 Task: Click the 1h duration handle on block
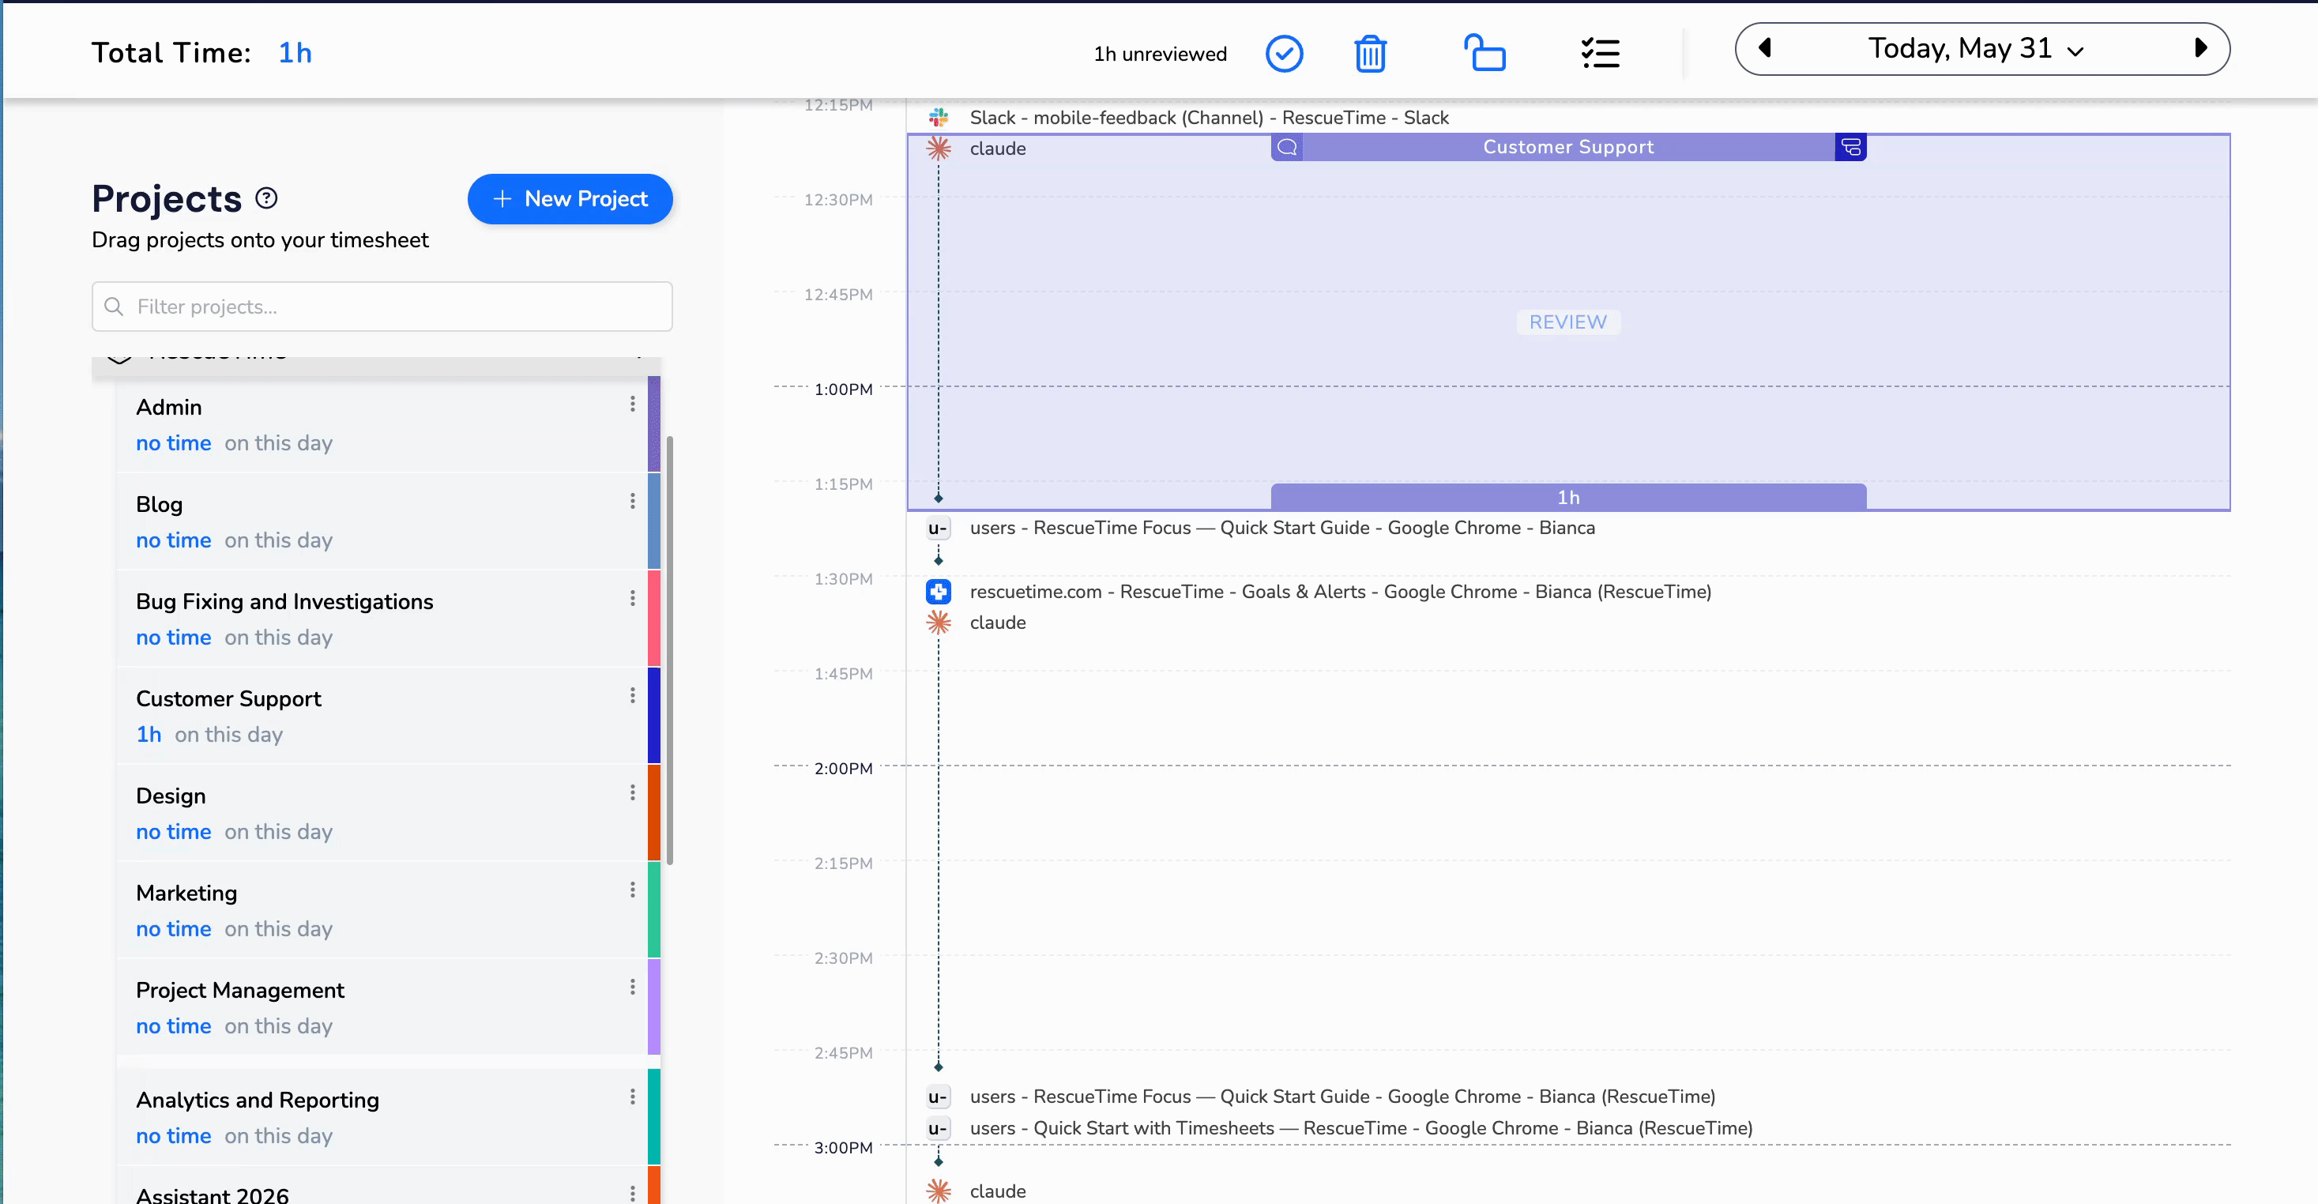pos(1568,497)
